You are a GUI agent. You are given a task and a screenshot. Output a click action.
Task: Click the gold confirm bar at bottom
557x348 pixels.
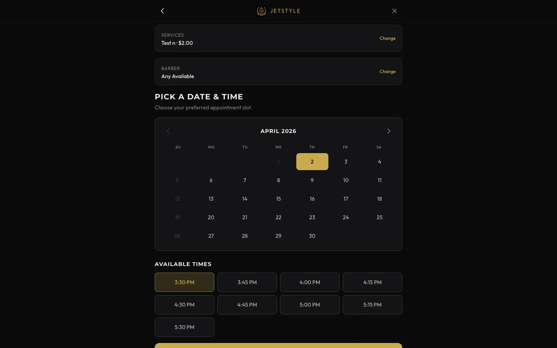(278, 346)
